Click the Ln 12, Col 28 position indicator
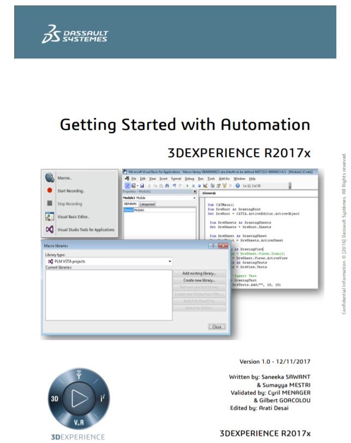Viewport: 351px width, 443px height. point(252,185)
